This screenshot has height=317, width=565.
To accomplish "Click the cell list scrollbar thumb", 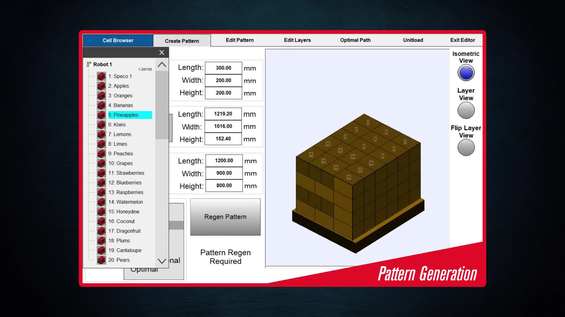I will point(162,104).
